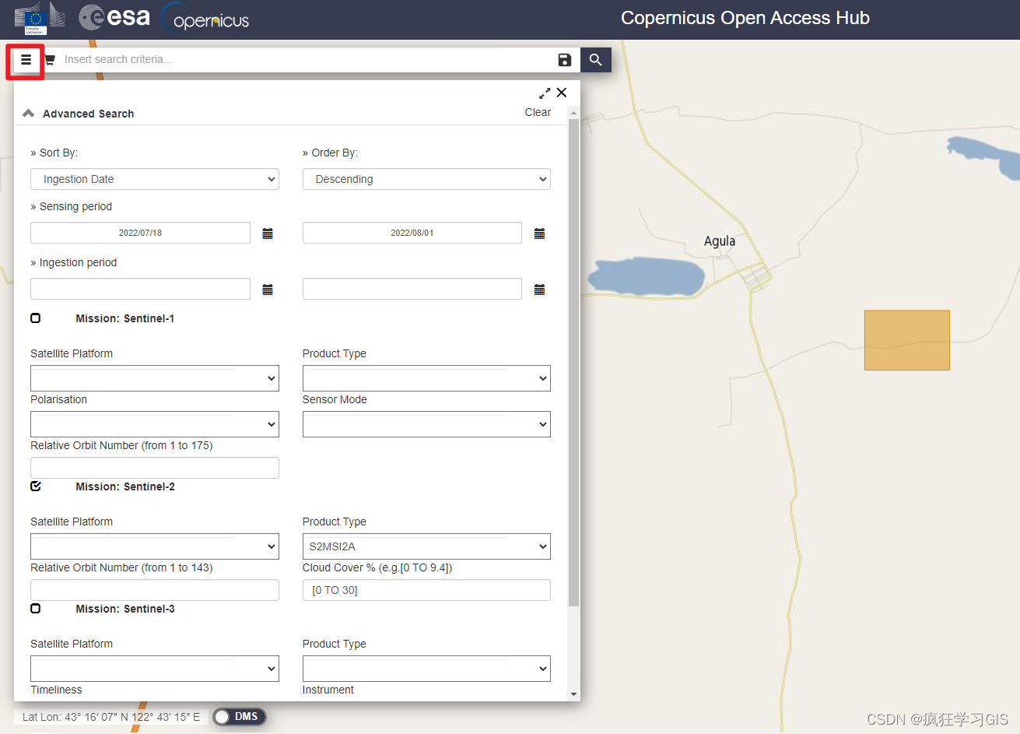Click the Agula label on the map
The width and height of the screenshot is (1020, 734).
pos(720,241)
